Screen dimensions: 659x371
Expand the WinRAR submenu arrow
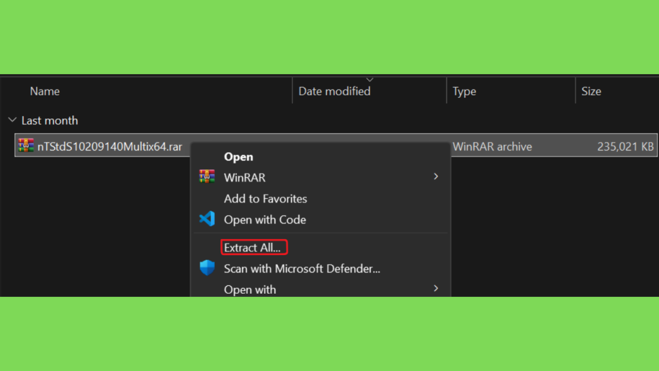tap(436, 176)
